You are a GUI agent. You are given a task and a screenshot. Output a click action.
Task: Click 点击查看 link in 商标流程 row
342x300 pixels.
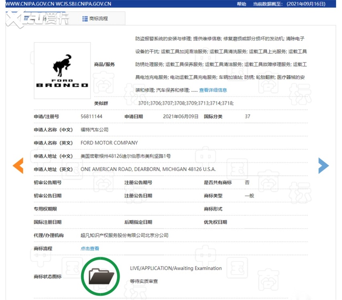[x=90, y=249]
